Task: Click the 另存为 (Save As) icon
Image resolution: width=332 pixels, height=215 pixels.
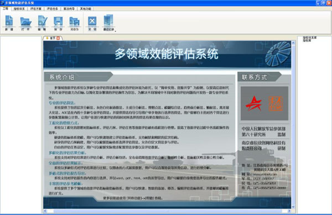Action: (74, 23)
